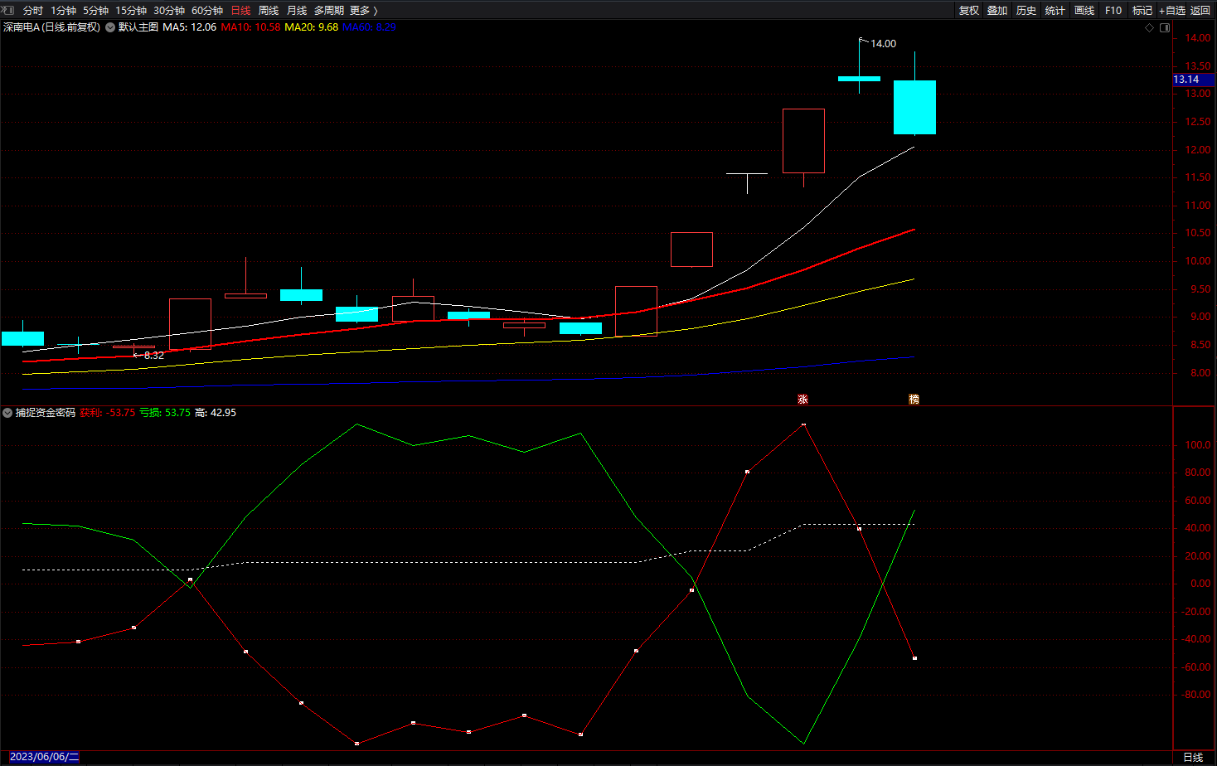Select the 5分钟 period tab

coord(95,10)
